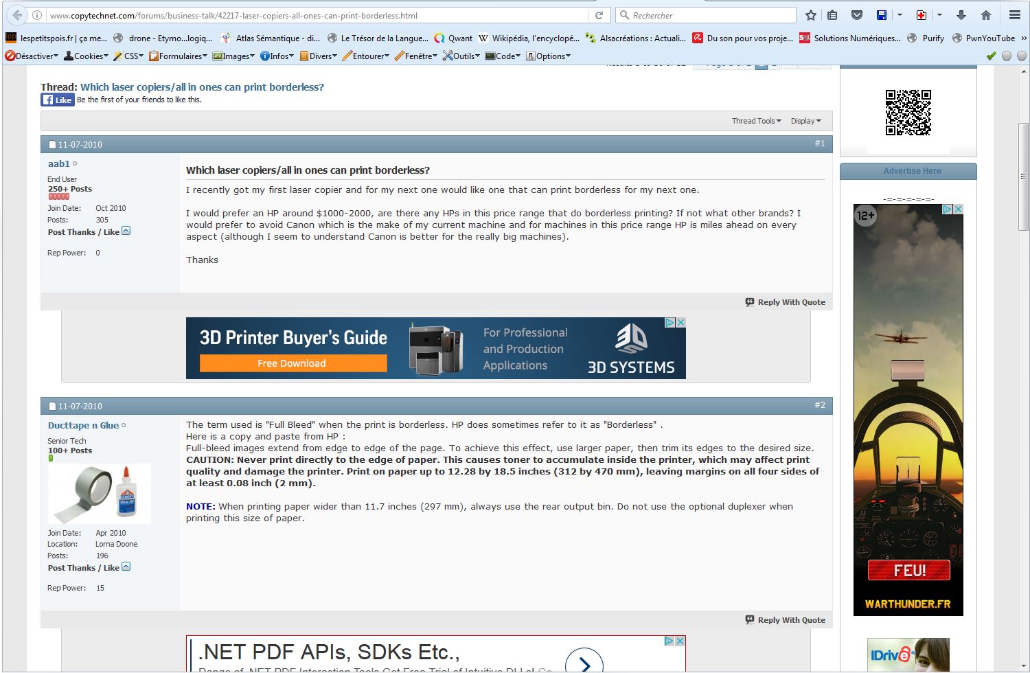Reply With Quote to aab1's post

pos(786,302)
